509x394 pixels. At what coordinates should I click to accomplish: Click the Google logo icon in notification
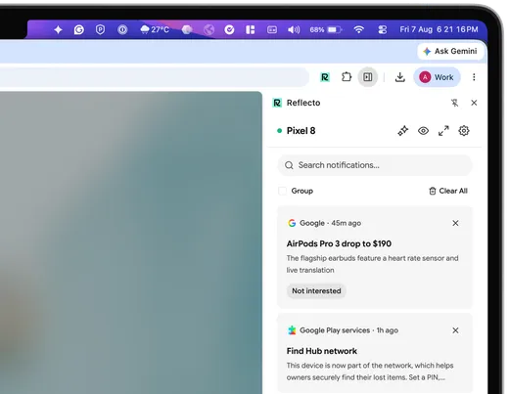tap(292, 223)
